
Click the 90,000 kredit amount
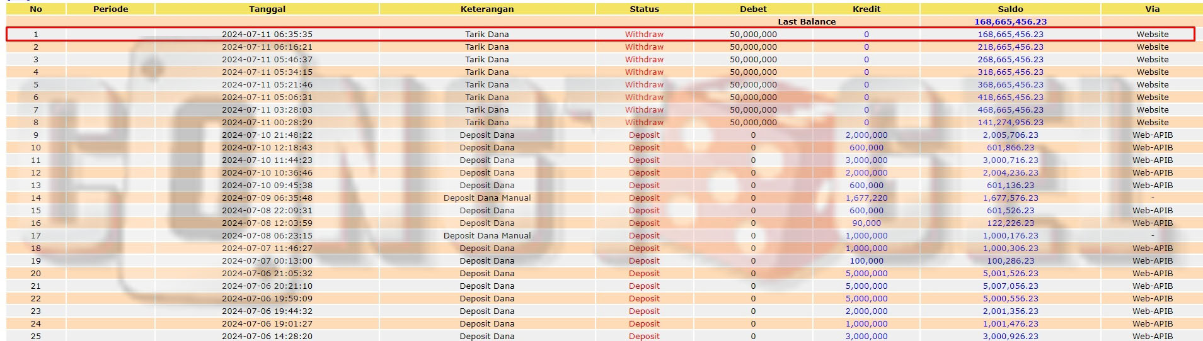pyautogui.click(x=866, y=223)
